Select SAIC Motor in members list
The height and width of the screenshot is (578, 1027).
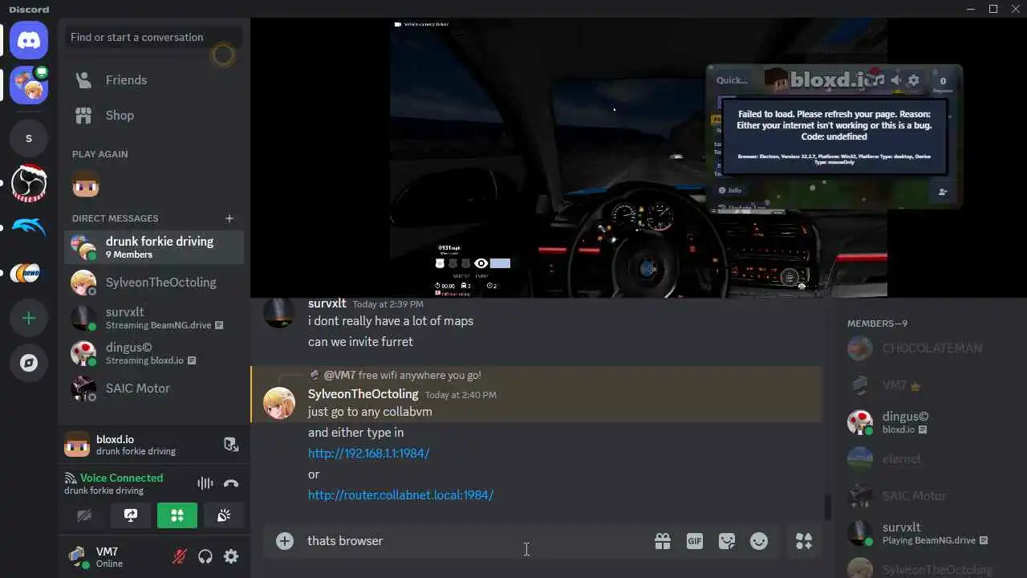coord(931,496)
